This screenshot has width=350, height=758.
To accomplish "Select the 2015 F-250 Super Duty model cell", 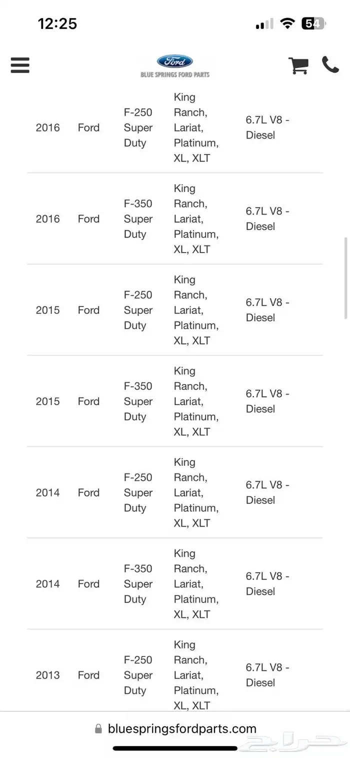I will tap(138, 310).
